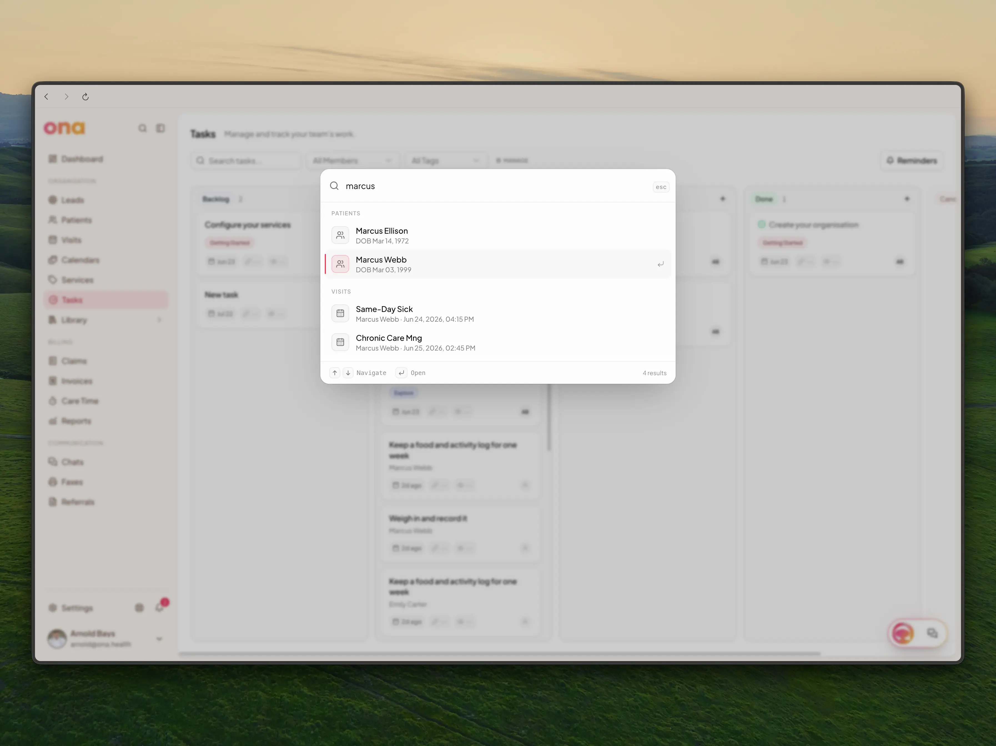Open Claims in the sidebar
Viewport: 996px width, 746px height.
click(106, 361)
